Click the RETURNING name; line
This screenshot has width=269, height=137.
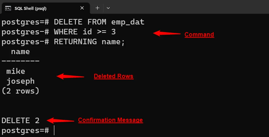pyautogui.click(x=63, y=42)
